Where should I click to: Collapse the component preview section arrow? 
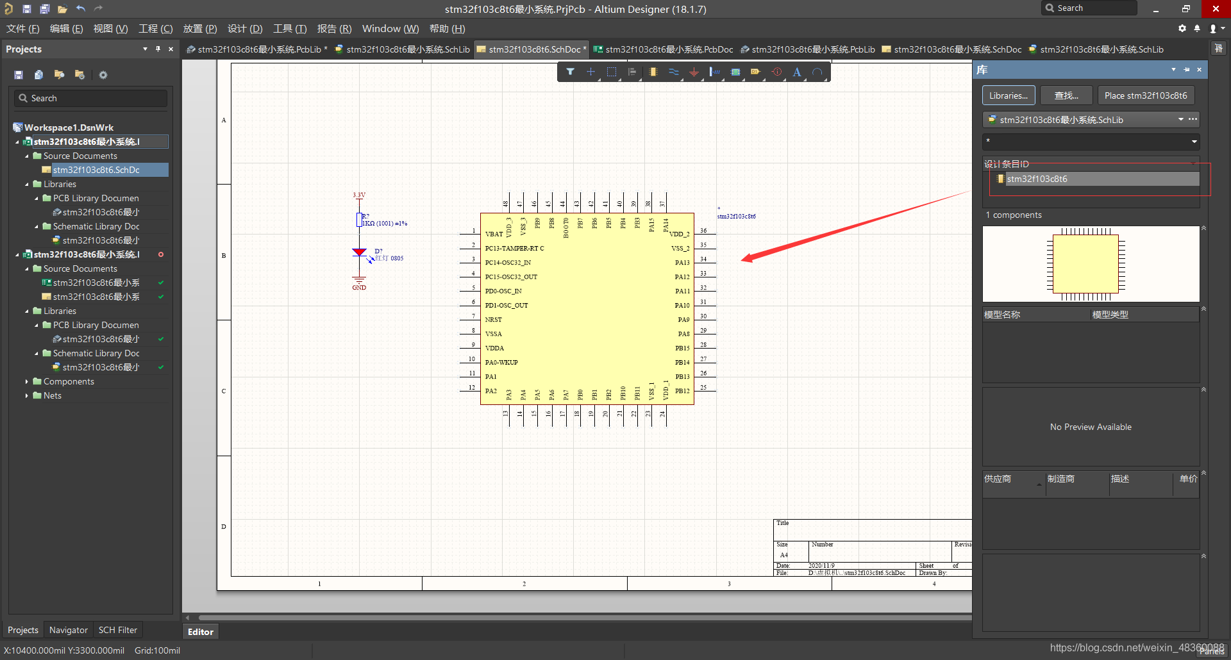click(1203, 228)
